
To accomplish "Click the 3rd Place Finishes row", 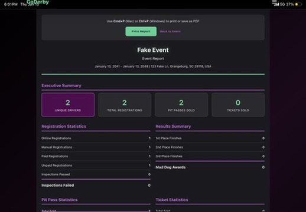I will tap(210, 156).
